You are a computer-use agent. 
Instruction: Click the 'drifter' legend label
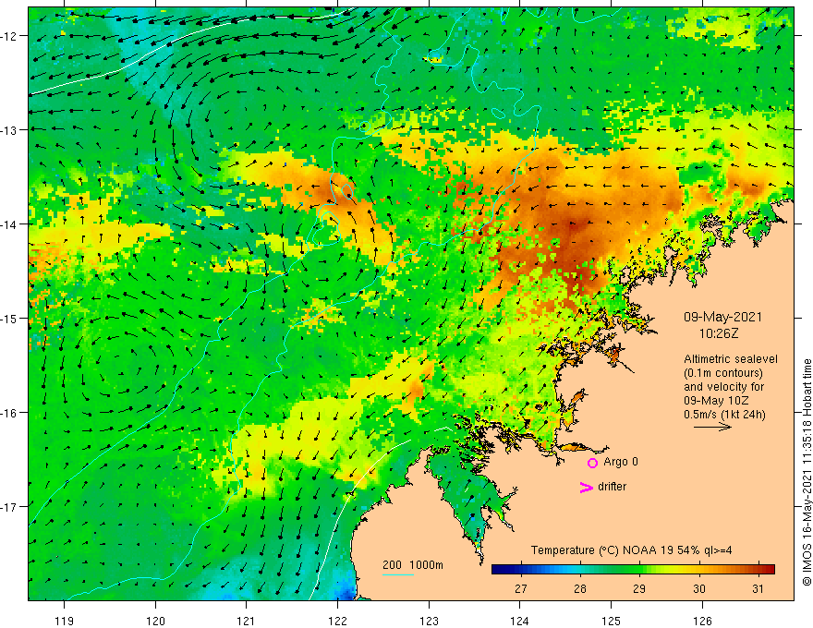click(612, 487)
